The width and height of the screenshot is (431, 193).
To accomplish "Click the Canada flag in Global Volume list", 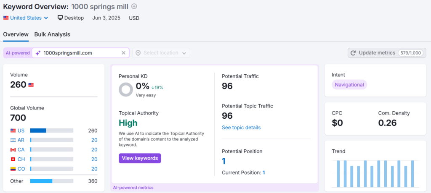I will (13, 150).
